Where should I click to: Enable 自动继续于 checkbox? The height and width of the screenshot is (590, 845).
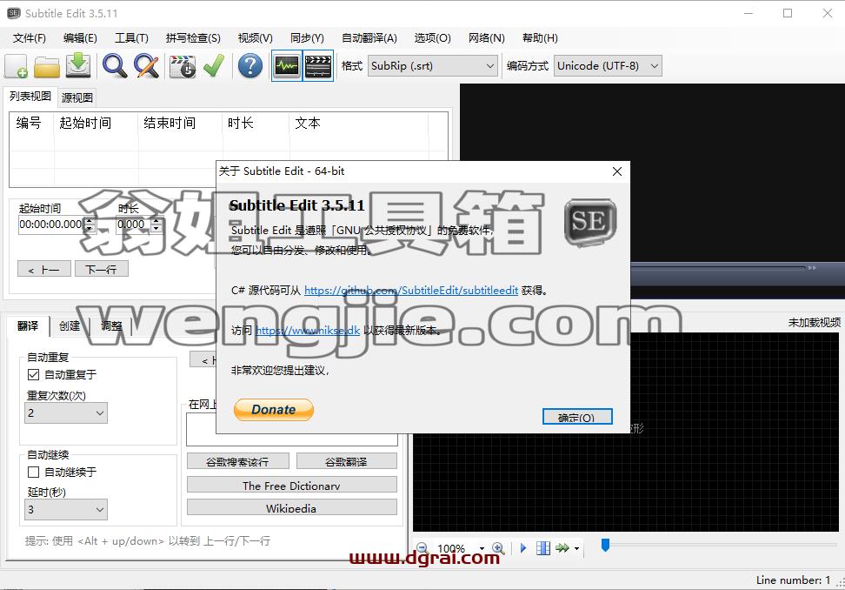33,472
